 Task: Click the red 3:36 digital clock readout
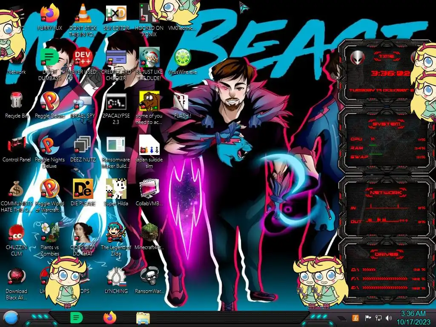(x=390, y=74)
